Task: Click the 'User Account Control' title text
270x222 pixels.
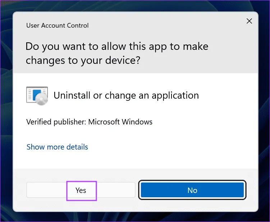Action: tap(57, 25)
